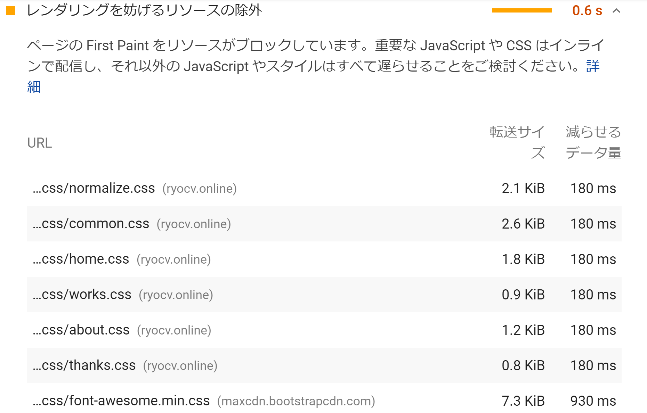Click (ryocv.online) host beside common.css
The width and height of the screenshot is (647, 413).
pyautogui.click(x=194, y=224)
